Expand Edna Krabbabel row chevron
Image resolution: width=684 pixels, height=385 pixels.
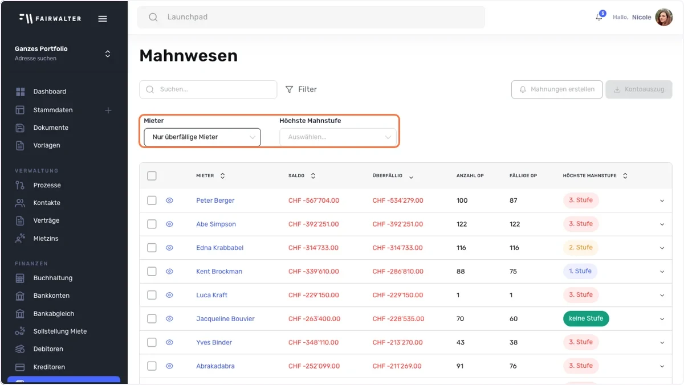tap(662, 248)
